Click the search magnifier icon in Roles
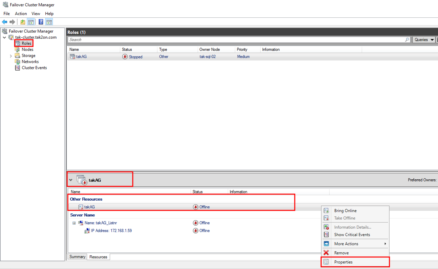 [407, 40]
